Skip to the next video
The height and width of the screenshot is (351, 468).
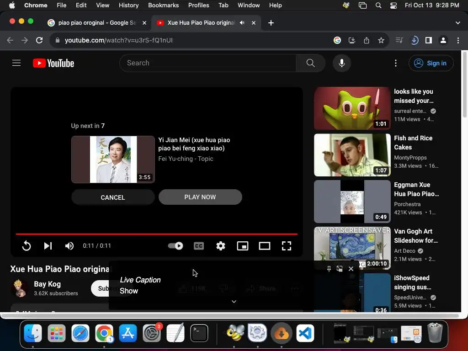pyautogui.click(x=48, y=245)
